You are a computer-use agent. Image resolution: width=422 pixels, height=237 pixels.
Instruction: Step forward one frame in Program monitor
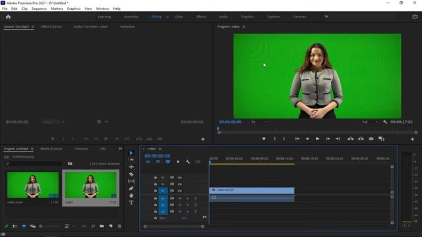pyautogui.click(x=328, y=139)
